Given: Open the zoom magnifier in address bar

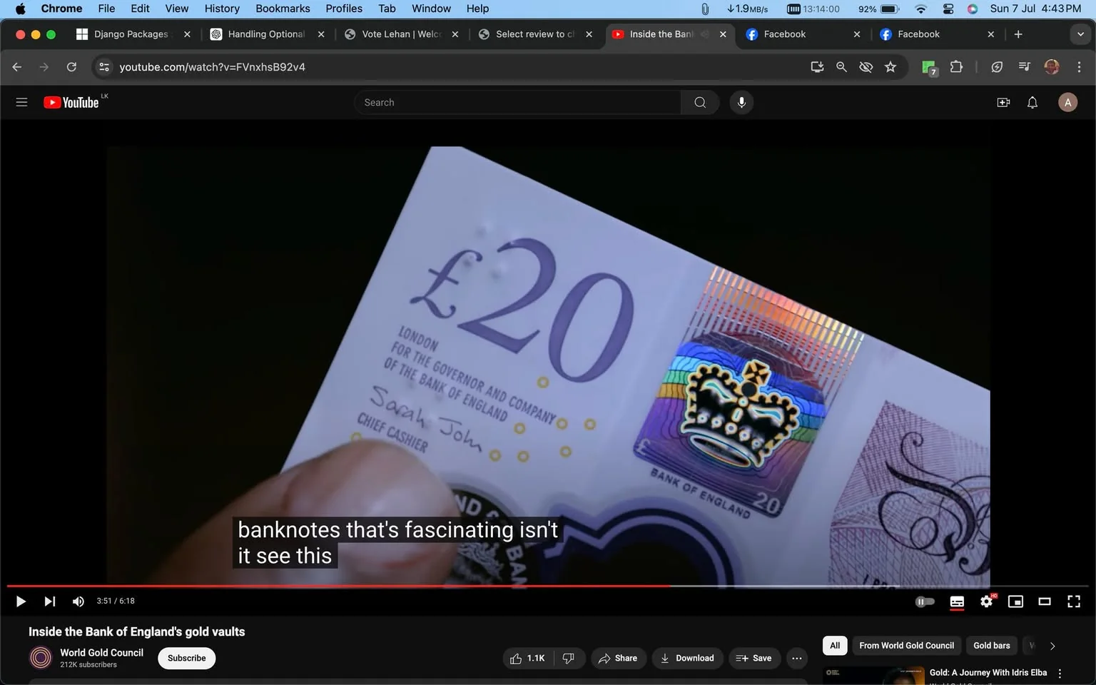Looking at the screenshot, I should (841, 67).
